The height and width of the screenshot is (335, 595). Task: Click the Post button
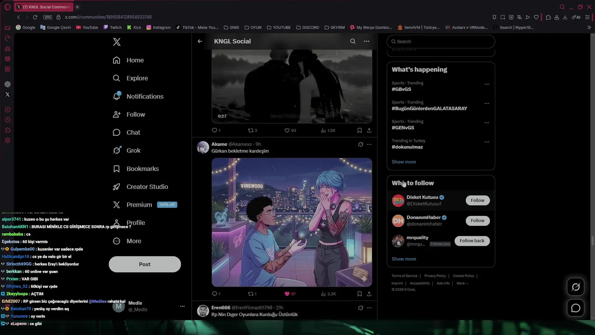145,264
